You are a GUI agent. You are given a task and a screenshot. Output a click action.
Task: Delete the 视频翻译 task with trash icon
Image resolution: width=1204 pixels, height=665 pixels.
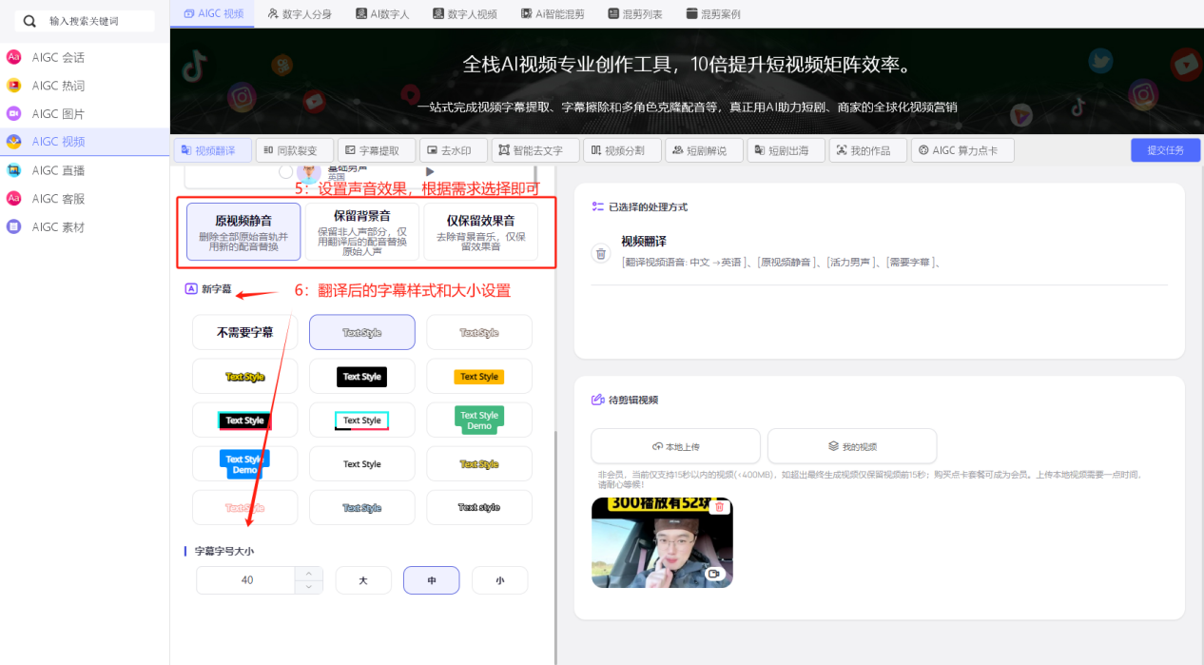600,253
